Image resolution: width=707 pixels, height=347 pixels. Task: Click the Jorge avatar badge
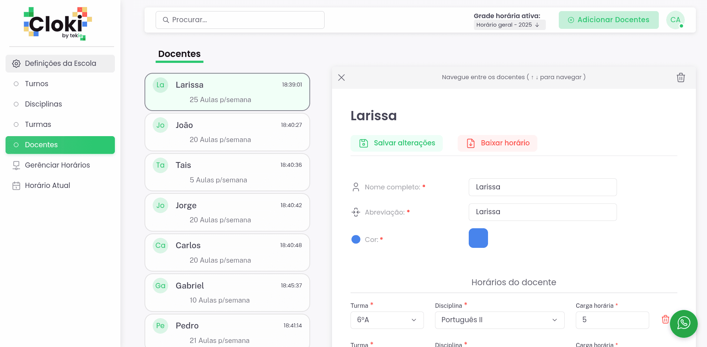(160, 206)
